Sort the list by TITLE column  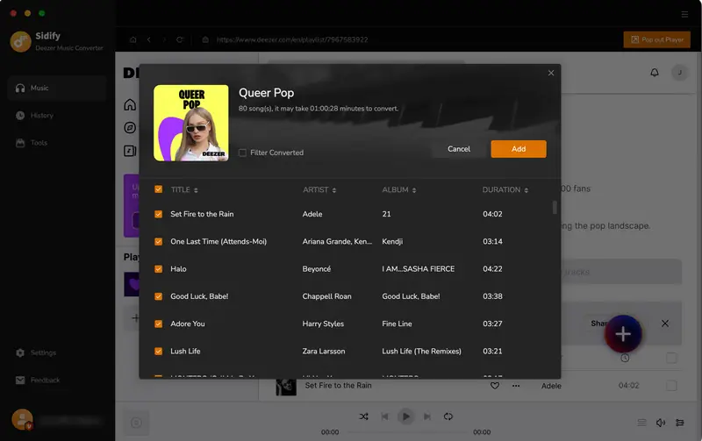tap(184, 189)
